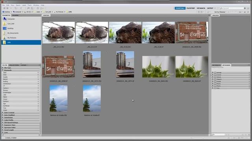This screenshot has width=252, height=141.
Task: Toggle the Maine keyword filter
Action: coord(21,97)
